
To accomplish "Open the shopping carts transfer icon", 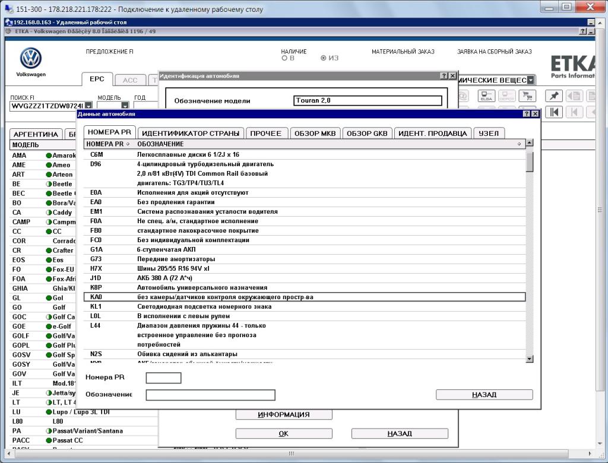I will [527, 96].
